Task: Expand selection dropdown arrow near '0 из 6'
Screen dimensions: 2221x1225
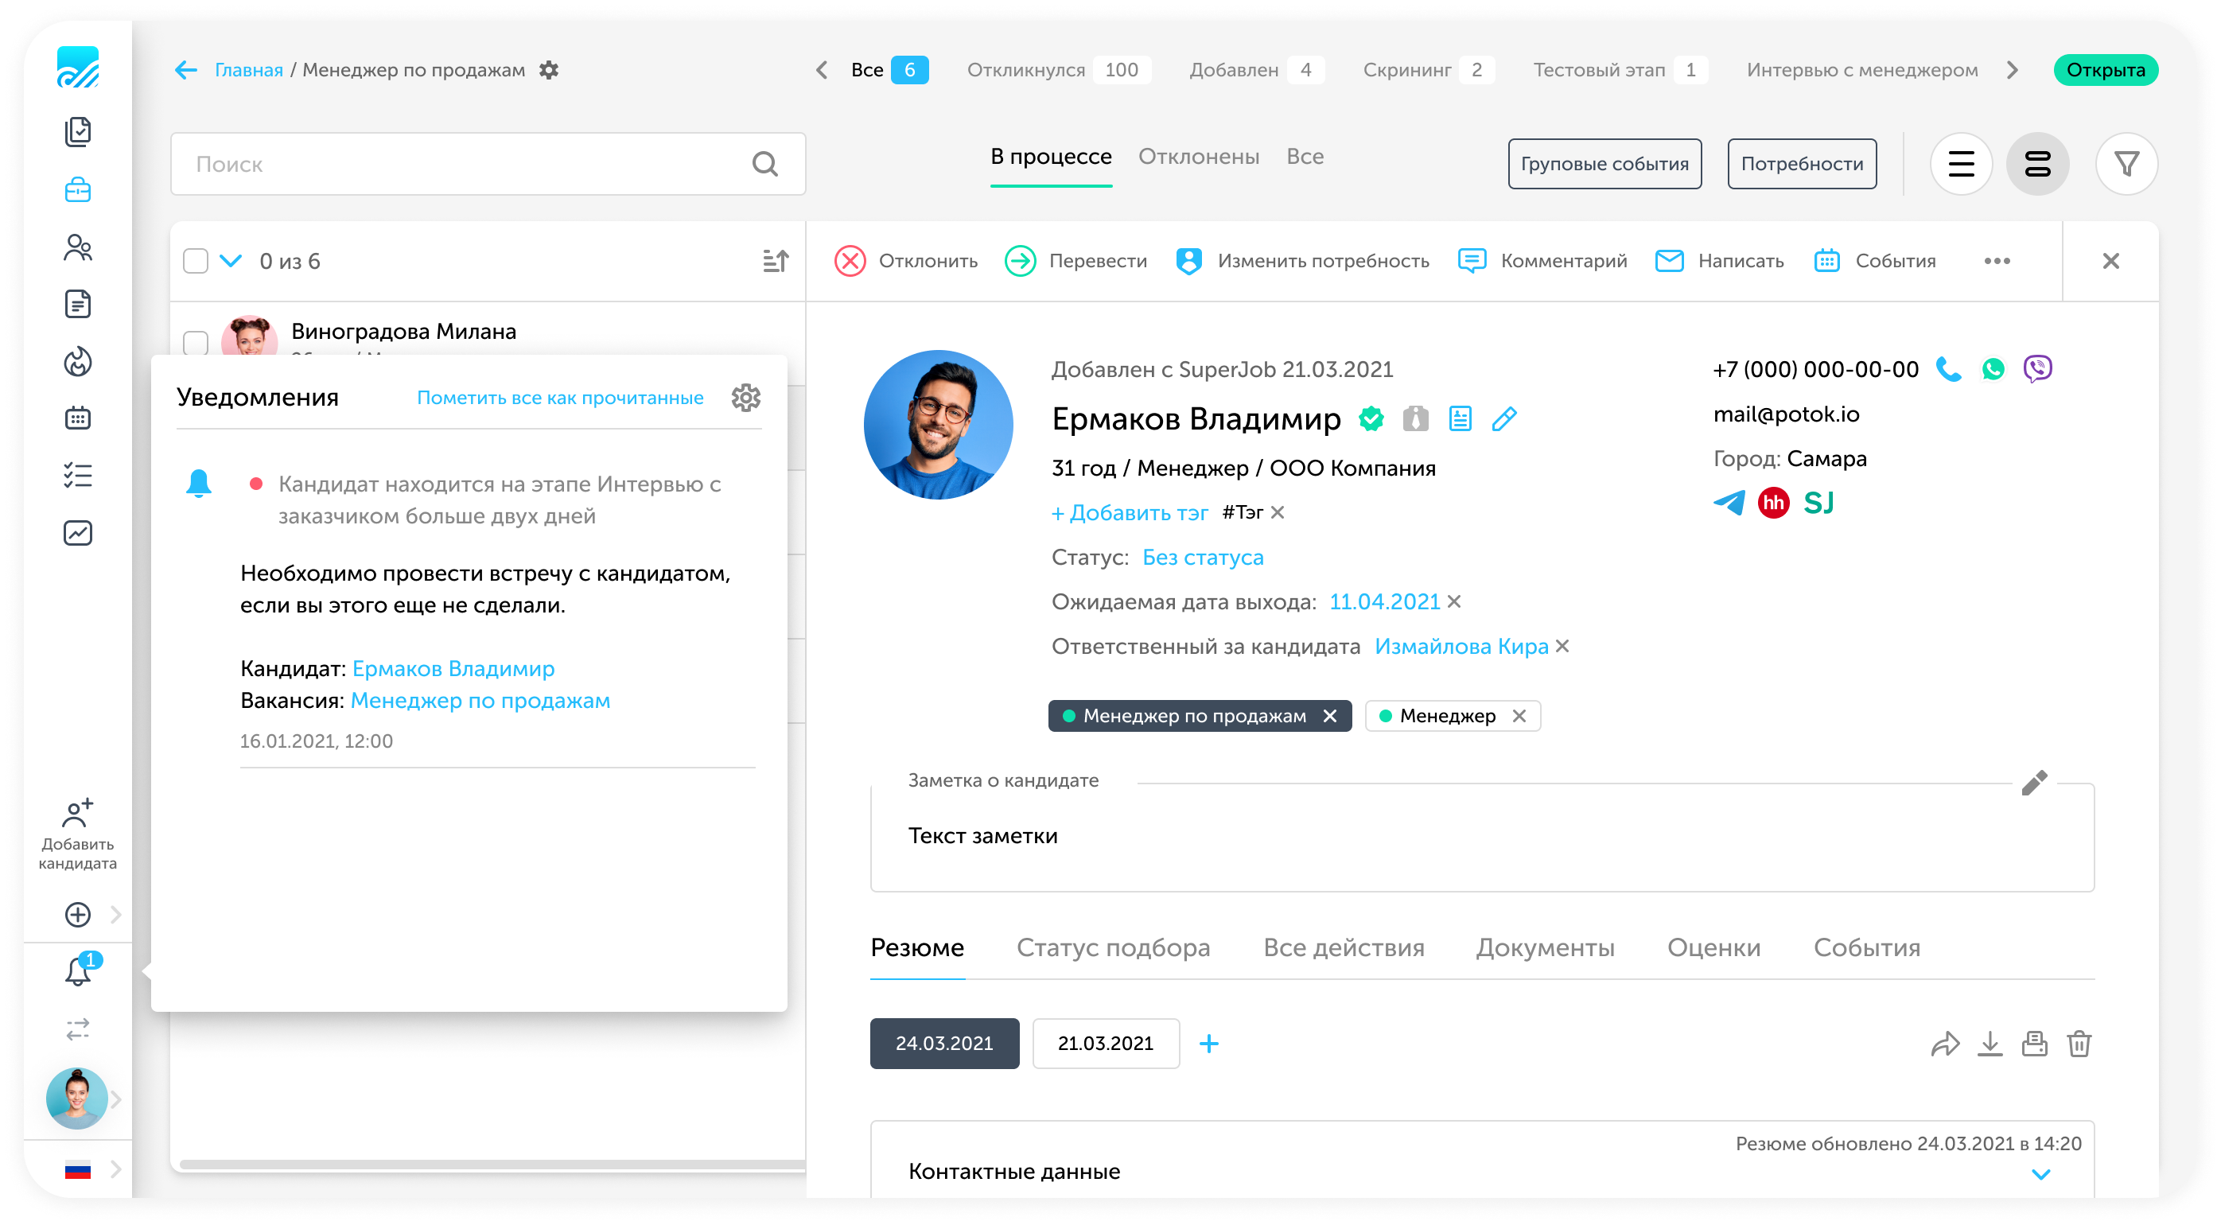Action: tap(230, 260)
